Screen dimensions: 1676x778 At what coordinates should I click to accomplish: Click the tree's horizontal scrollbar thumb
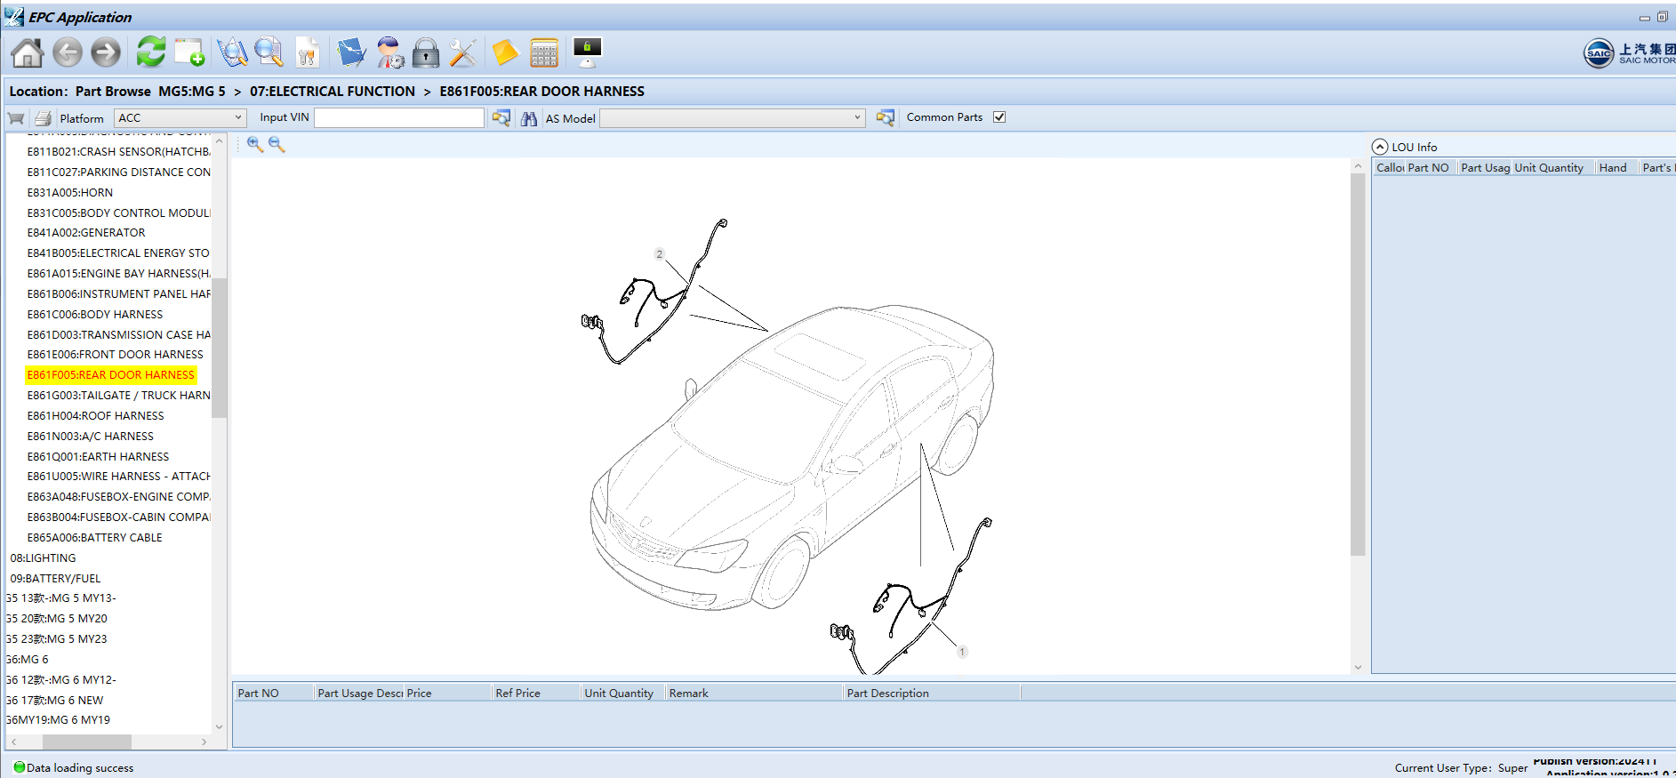[x=87, y=742]
